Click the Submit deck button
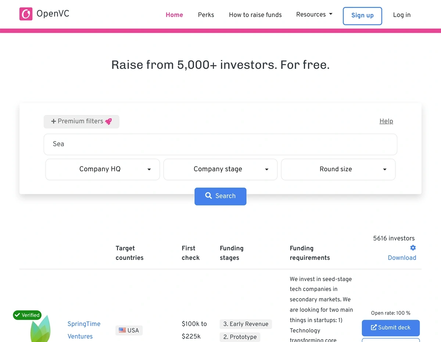Screen dimensions: 441x342 pyautogui.click(x=391, y=328)
